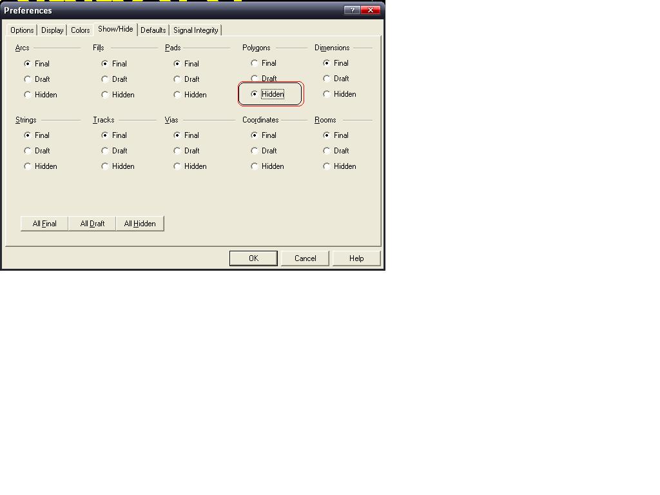
Task: Click the title bar question mark icon
Action: click(x=353, y=10)
